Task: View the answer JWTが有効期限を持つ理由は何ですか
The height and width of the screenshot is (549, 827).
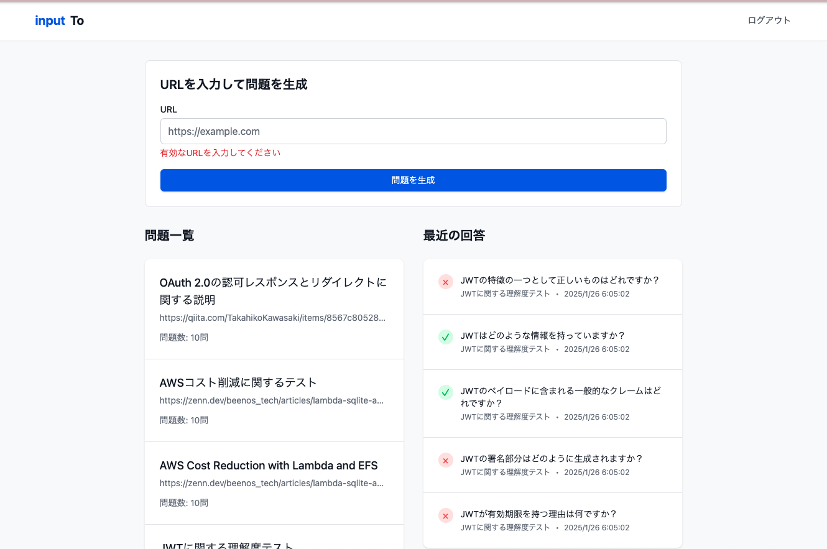Action: [x=538, y=514]
